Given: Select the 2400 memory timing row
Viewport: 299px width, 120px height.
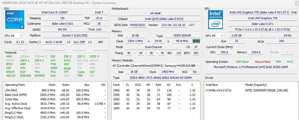Looking at the screenshot, I should [x=156, y=90].
